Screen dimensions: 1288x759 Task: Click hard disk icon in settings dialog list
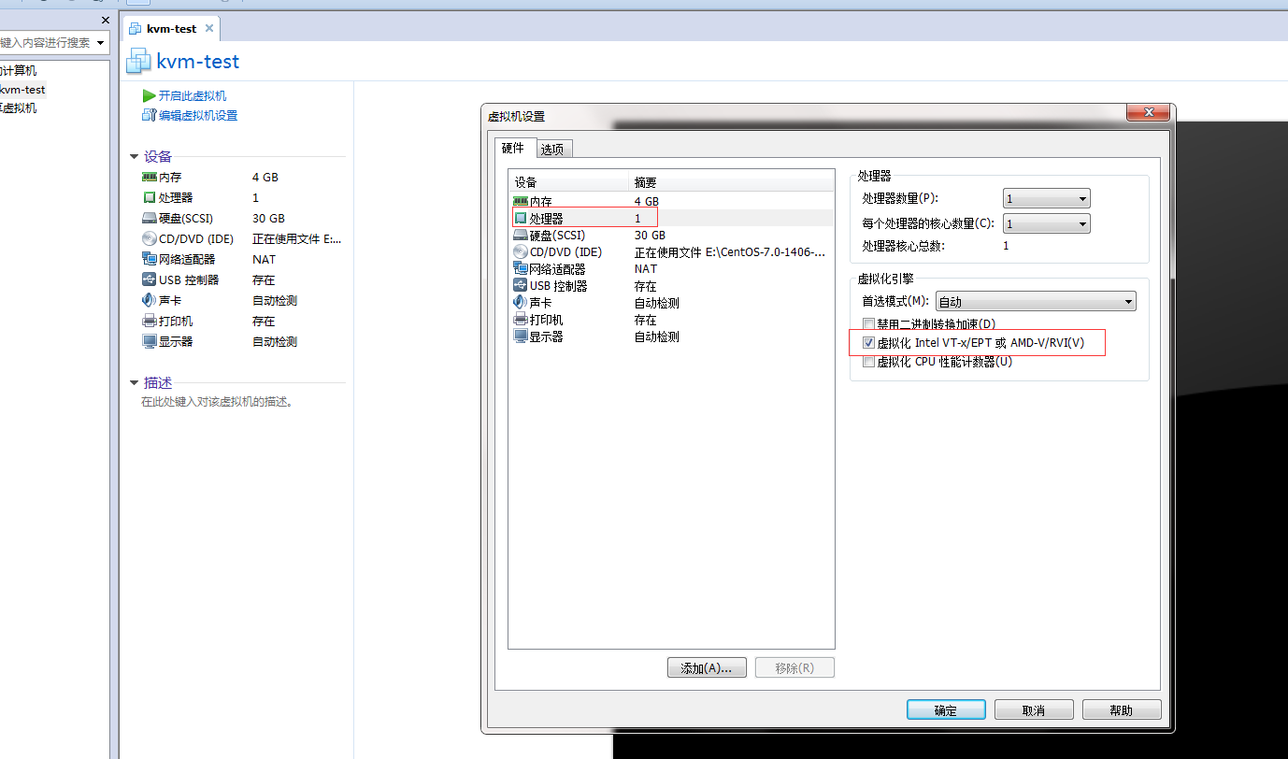click(x=521, y=235)
